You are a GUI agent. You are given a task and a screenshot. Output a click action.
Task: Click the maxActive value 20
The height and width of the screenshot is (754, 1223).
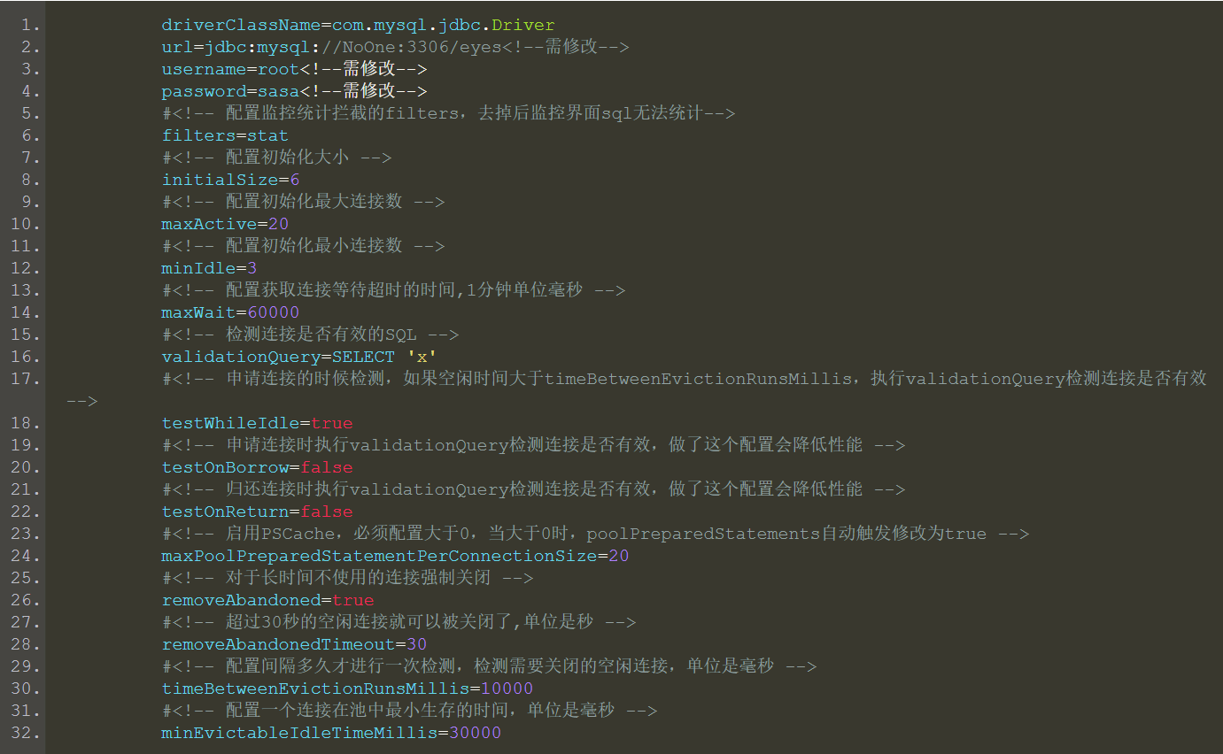pyautogui.click(x=278, y=223)
